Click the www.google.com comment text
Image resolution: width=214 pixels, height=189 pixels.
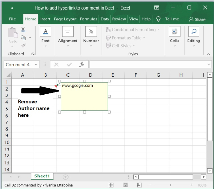click(77, 86)
